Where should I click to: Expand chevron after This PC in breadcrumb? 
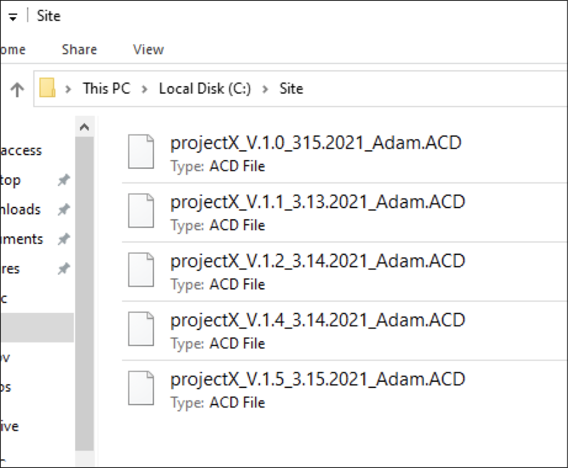tap(144, 89)
